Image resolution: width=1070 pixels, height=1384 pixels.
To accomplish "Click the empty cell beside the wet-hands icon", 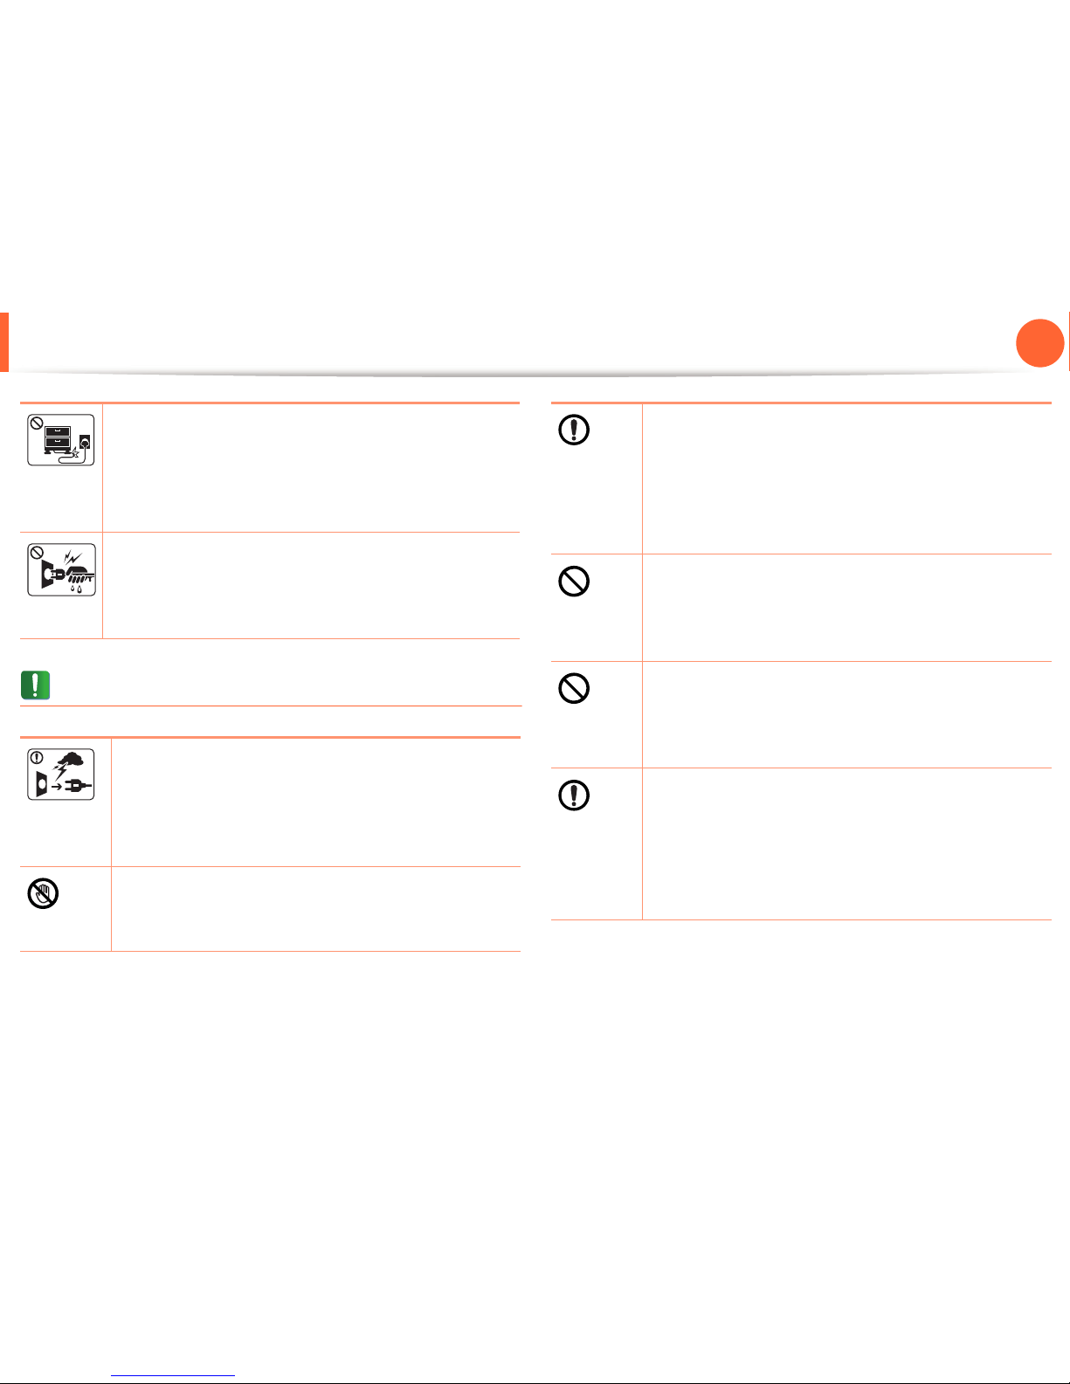I will pos(311,585).
